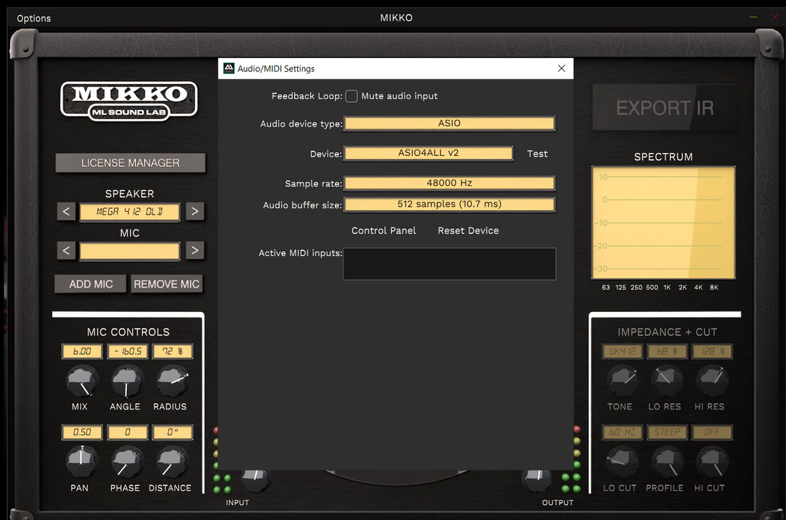This screenshot has width=786, height=520.
Task: Select previous mic with left arrow
Action: coord(66,251)
